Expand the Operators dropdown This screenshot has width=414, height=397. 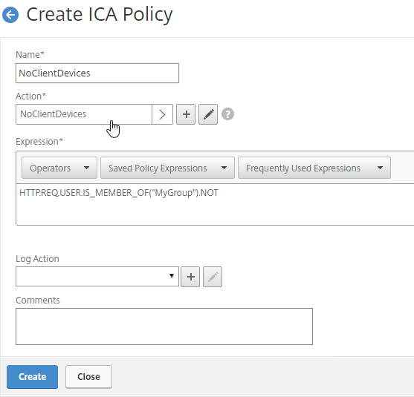59,168
